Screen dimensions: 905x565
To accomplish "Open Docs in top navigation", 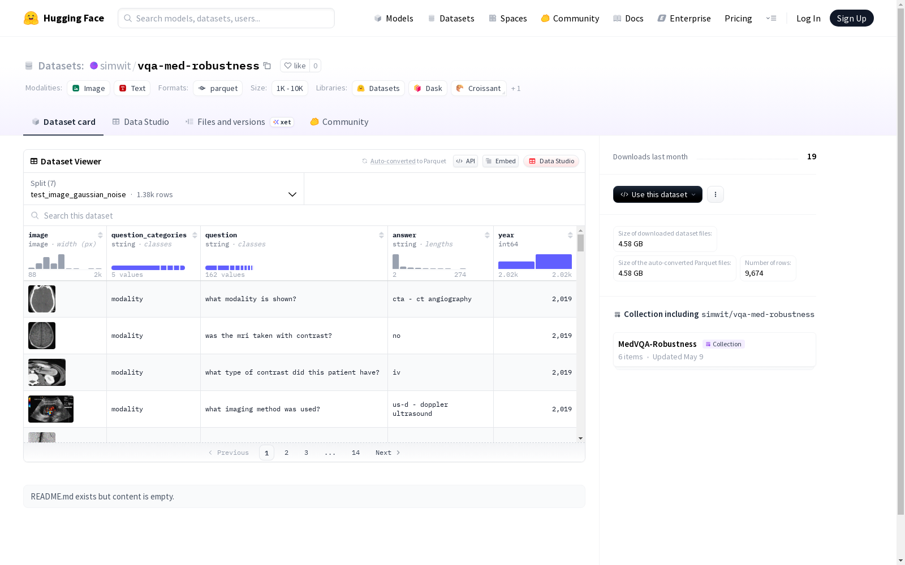I will pyautogui.click(x=628, y=18).
